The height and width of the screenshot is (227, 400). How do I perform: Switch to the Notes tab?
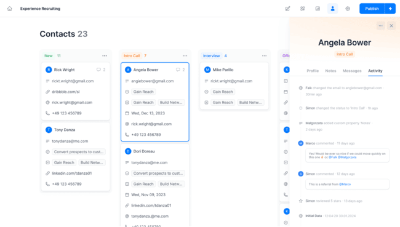[330, 71]
